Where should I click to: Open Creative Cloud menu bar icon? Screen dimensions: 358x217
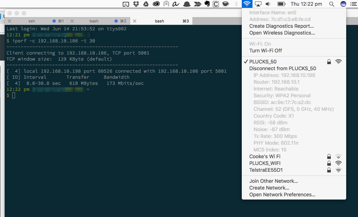[x=156, y=4]
